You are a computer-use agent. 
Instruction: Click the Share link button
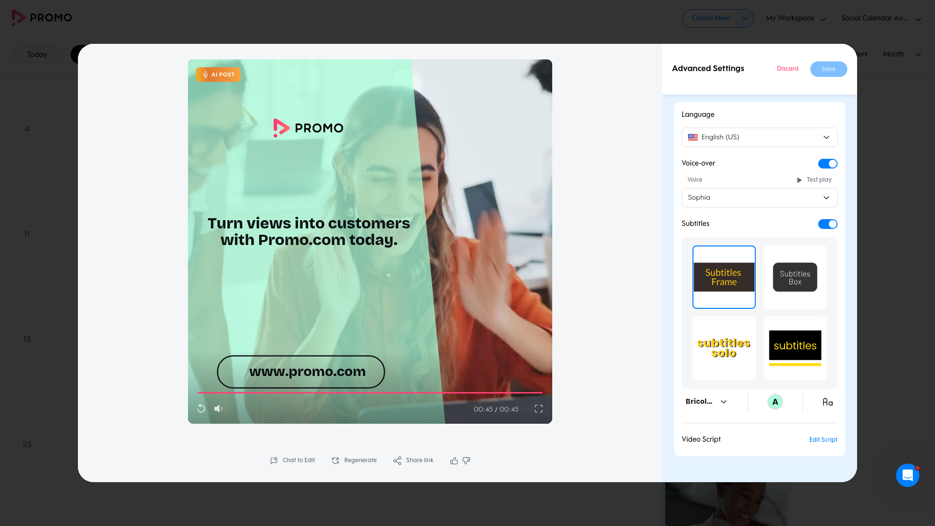pos(413,460)
